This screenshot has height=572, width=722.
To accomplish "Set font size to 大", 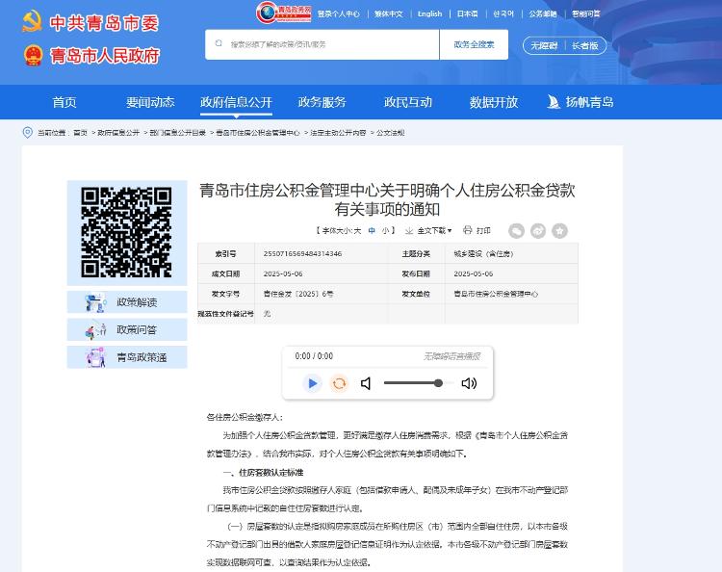I will coord(357,230).
